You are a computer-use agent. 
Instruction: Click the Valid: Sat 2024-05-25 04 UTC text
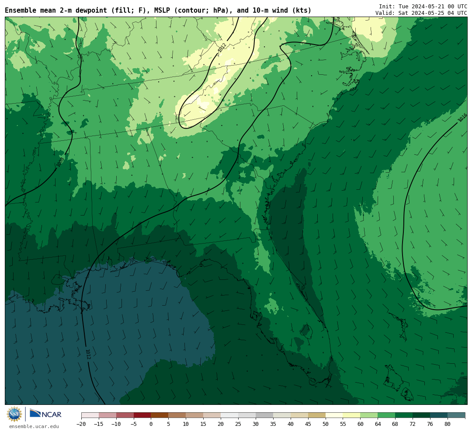pos(421,13)
